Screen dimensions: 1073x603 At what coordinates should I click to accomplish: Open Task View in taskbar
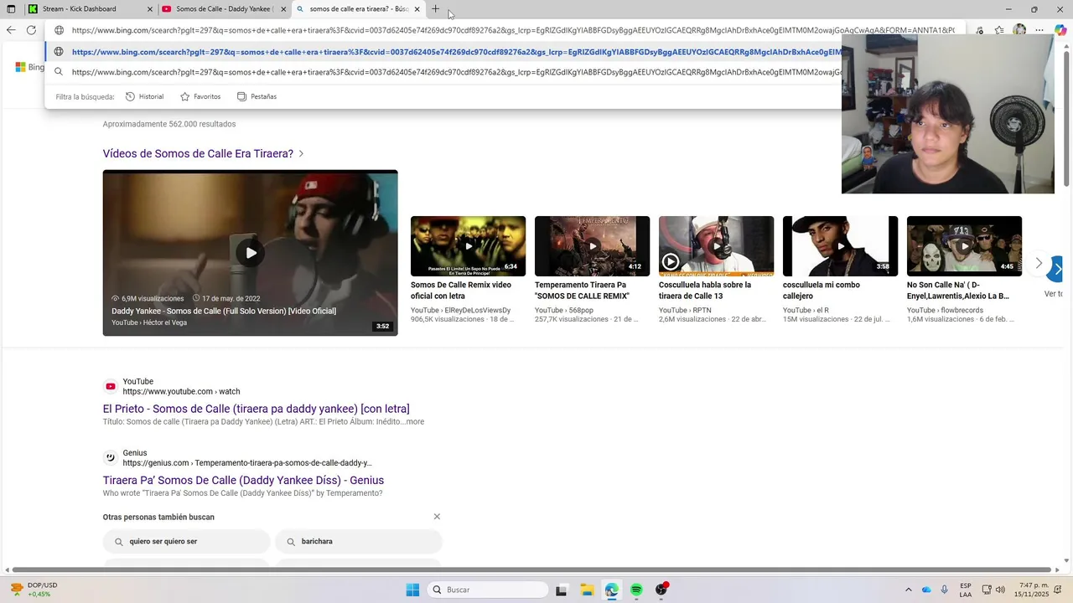click(561, 590)
